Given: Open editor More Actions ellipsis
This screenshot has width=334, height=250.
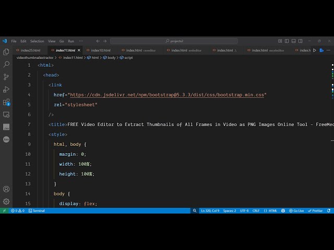Looking at the screenshot, I should click(x=328, y=51).
